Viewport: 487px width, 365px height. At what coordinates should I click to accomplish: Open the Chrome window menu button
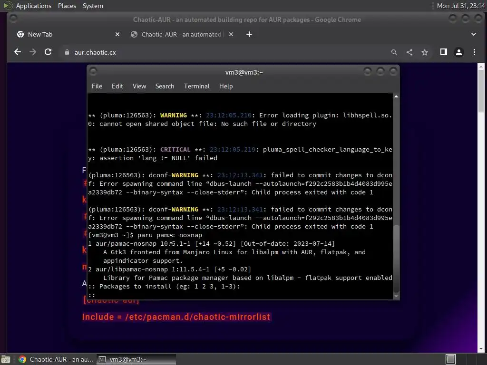13,19
